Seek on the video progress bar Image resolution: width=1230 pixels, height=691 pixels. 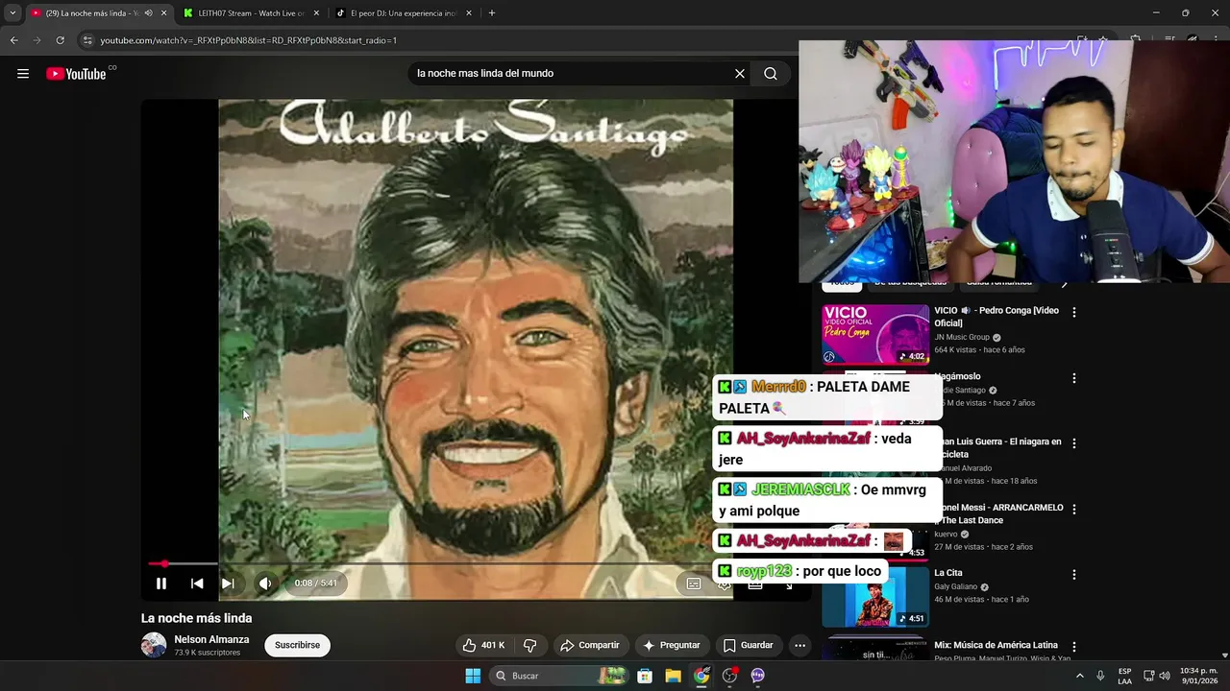coord(476,564)
